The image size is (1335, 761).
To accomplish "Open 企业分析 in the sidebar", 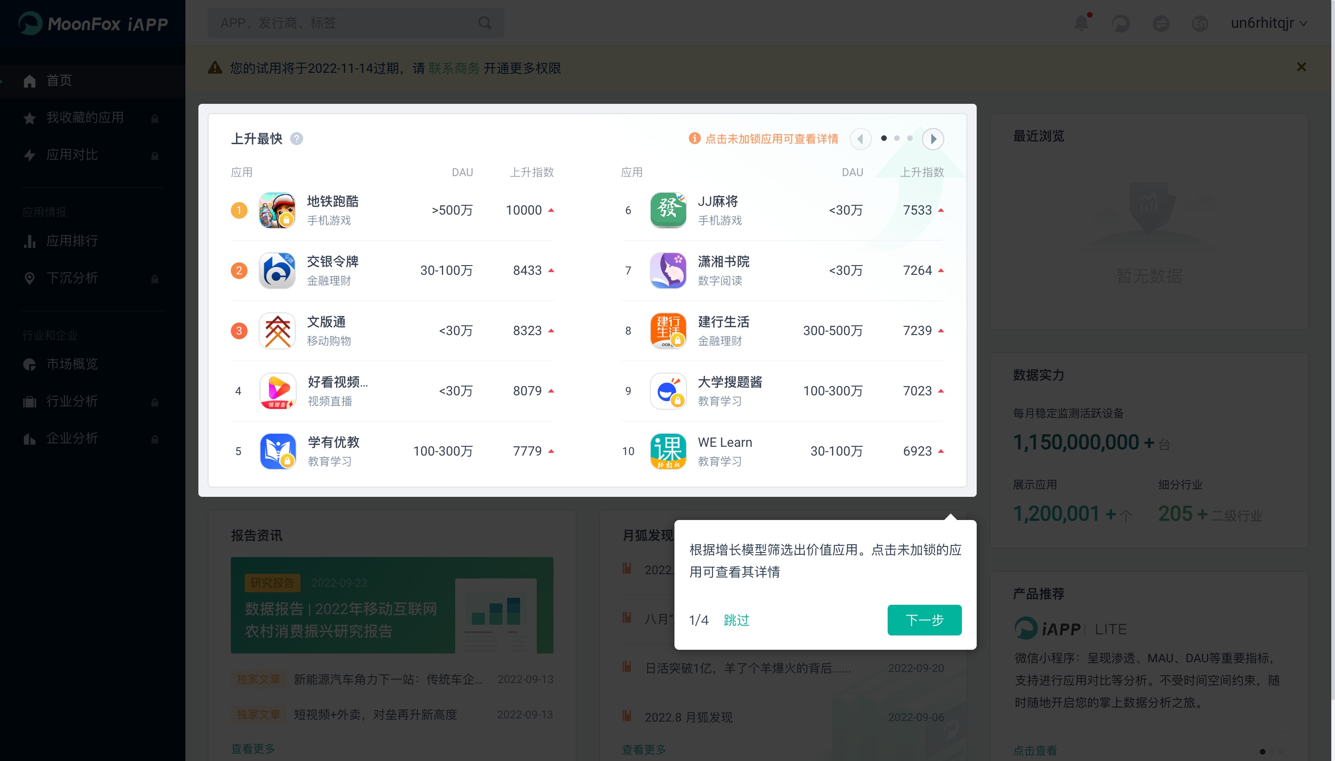I will (x=93, y=438).
